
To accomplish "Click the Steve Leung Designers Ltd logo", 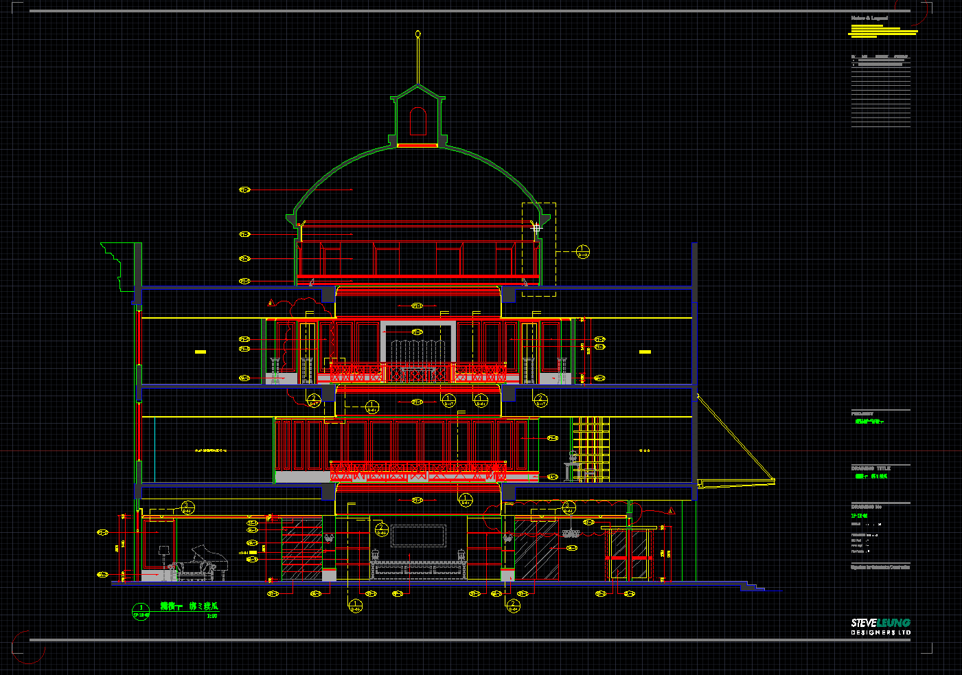I will click(880, 626).
